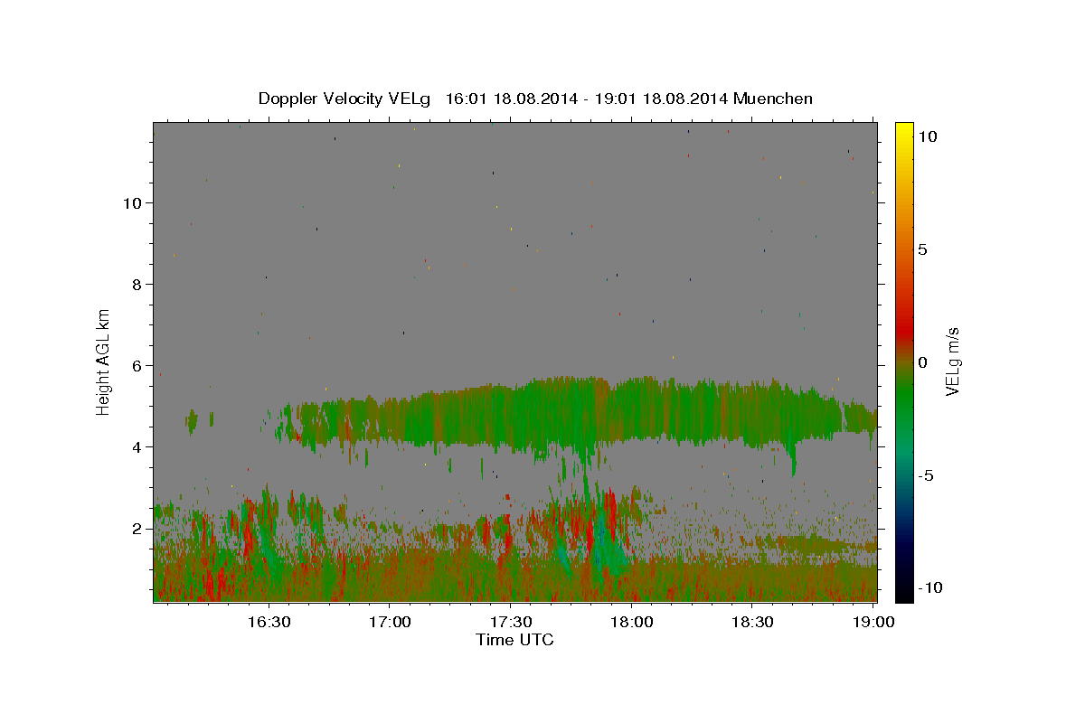Click the 17:00 time axis label

389,622
